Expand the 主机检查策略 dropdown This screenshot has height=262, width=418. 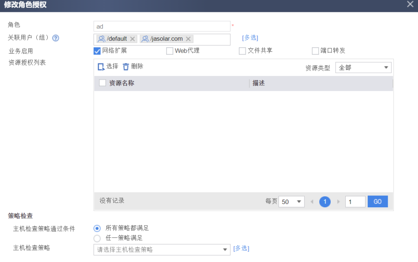pyautogui.click(x=162, y=249)
